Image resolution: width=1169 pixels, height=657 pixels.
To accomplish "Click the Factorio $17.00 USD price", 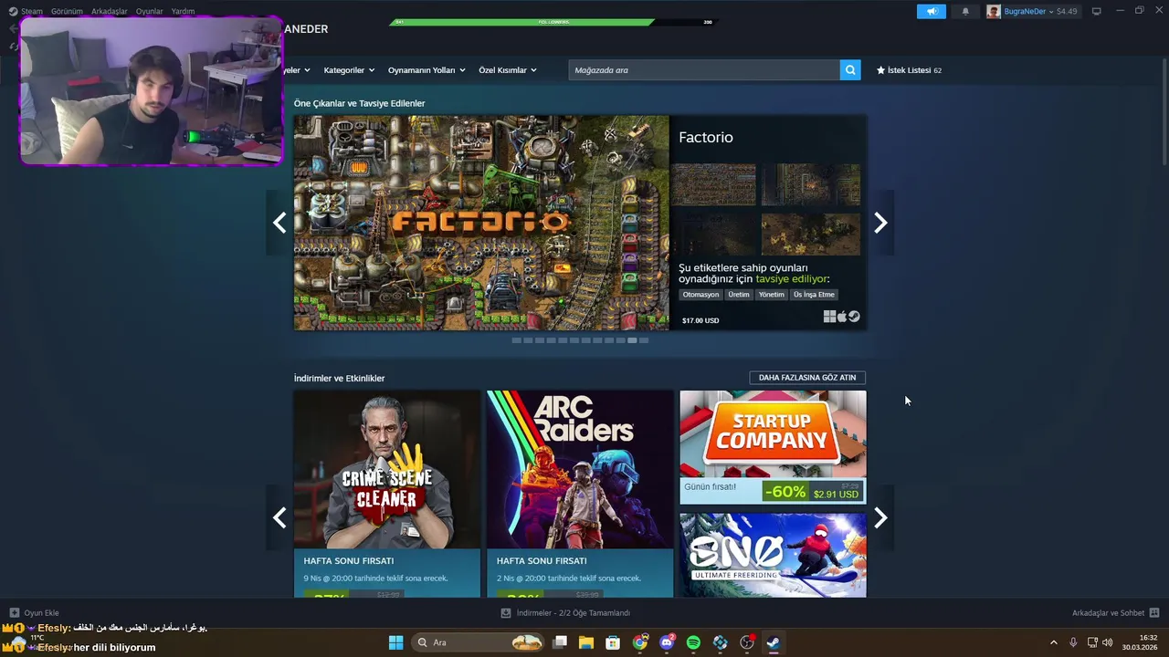I will pos(700,320).
